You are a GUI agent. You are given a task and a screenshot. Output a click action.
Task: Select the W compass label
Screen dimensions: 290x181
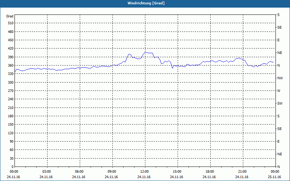pyautogui.click(x=279, y=91)
